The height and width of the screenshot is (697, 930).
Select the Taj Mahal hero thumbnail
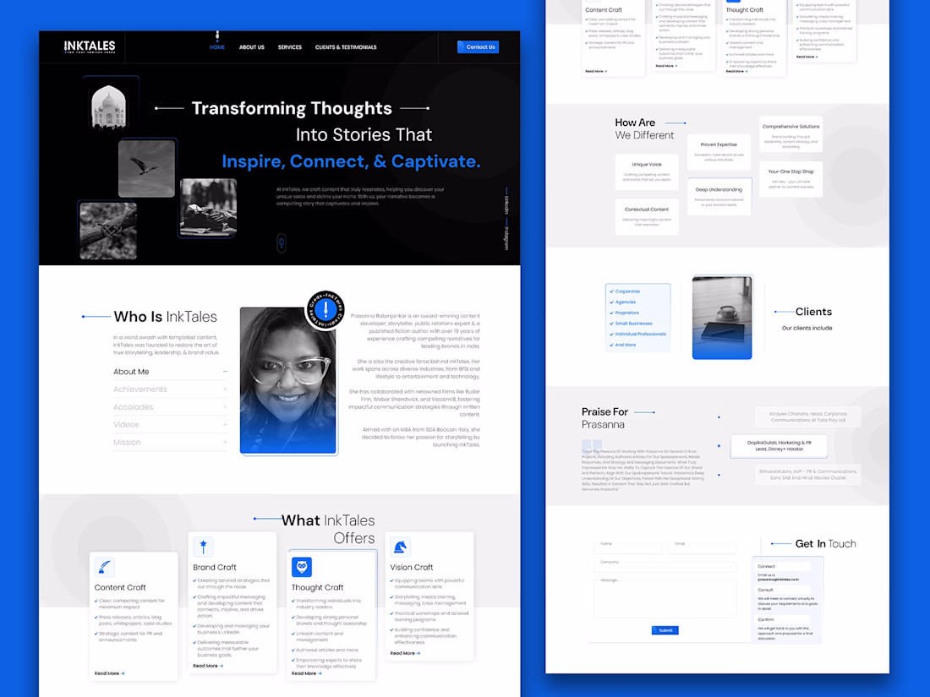point(109,106)
